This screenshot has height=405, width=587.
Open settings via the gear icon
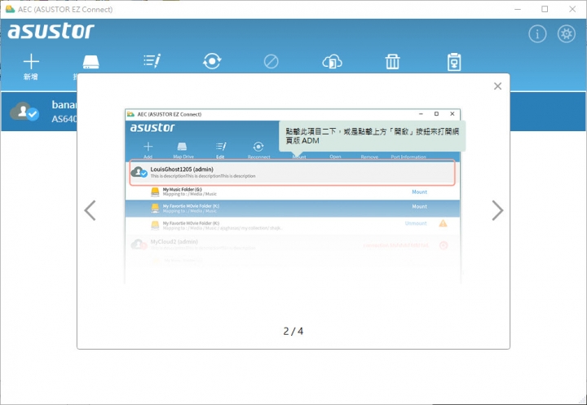566,34
